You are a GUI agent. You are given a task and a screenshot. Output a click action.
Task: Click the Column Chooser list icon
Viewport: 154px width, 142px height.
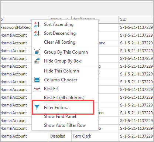(x=37, y=80)
